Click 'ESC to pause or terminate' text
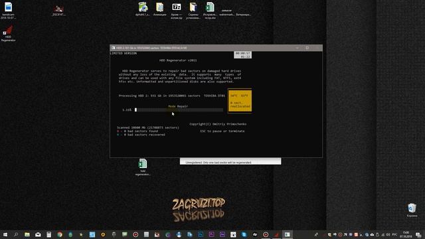 pos(222,131)
